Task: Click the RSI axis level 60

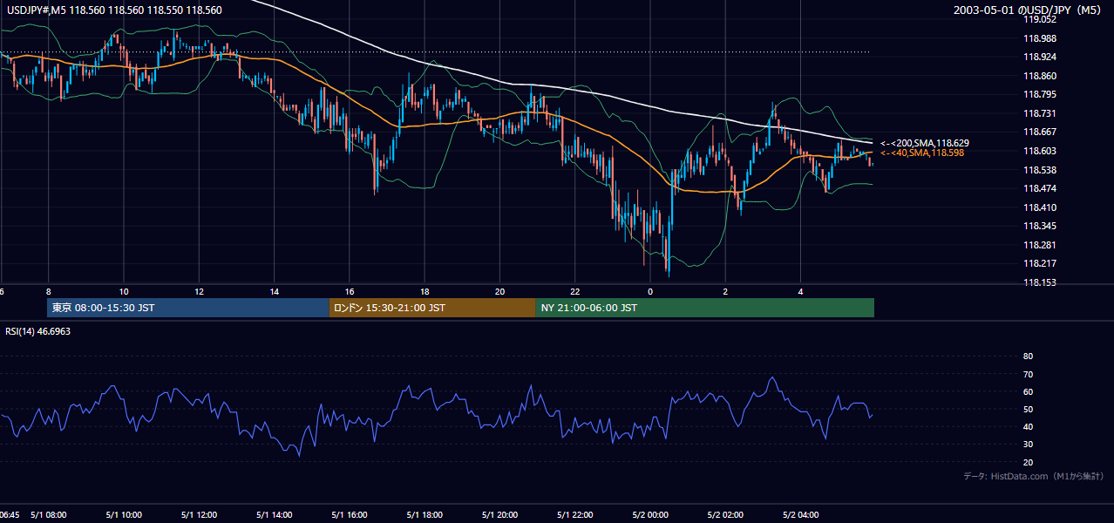Action: [x=1028, y=391]
